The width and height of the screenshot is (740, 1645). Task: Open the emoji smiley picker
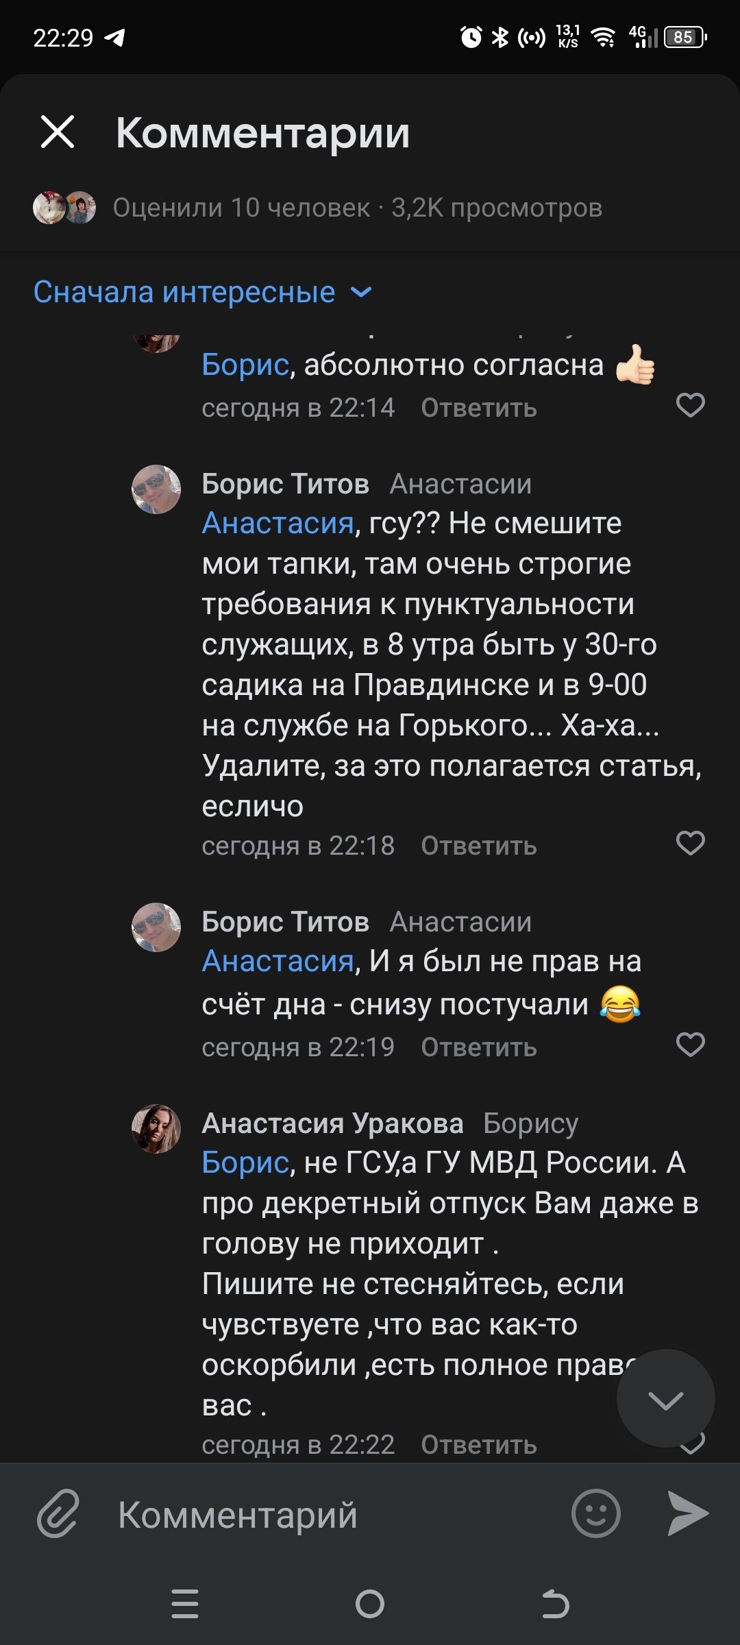click(x=595, y=1513)
